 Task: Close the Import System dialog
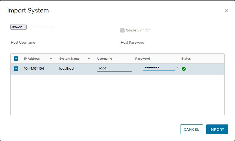[226, 11]
